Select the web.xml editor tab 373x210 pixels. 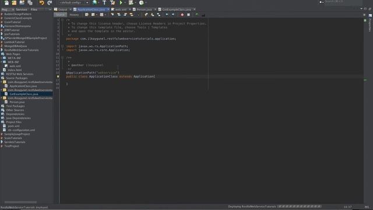click(121, 9)
